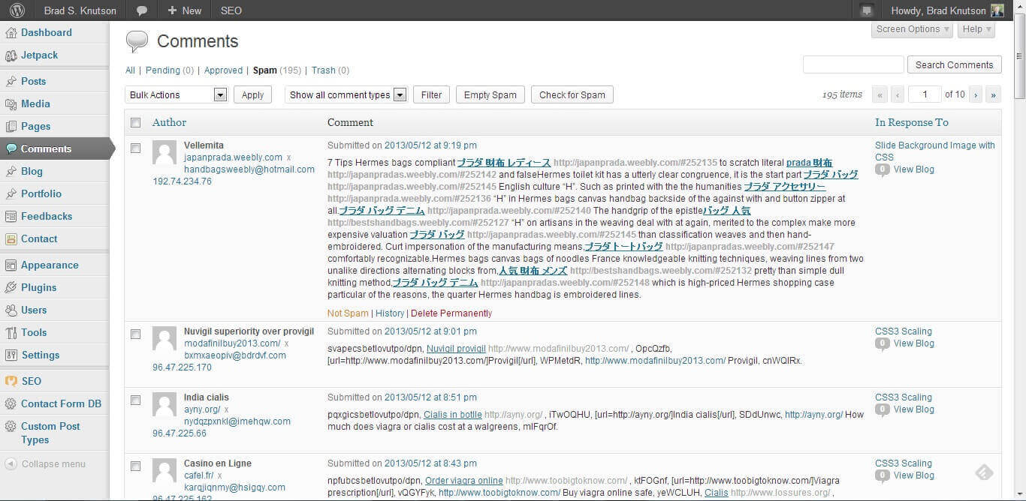This screenshot has height=501, width=1026.
Task: Open japanprada.weebly.com author link
Action: tap(233, 157)
